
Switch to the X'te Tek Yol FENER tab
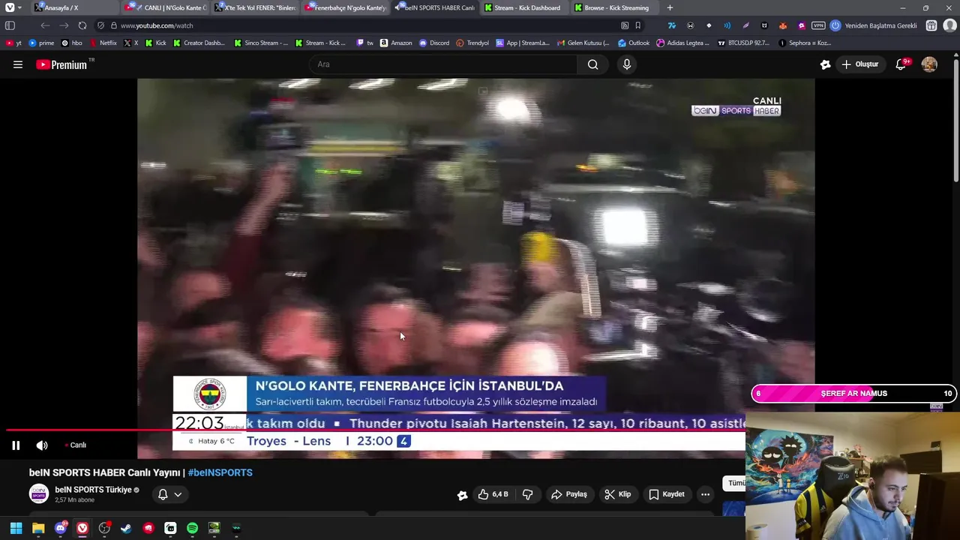[255, 7]
